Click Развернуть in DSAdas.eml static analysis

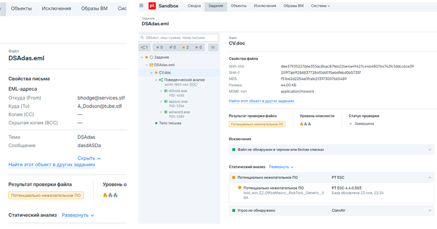point(78,215)
